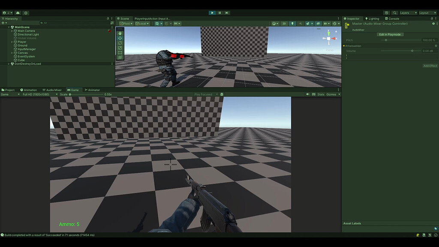This screenshot has width=439, height=247.
Task: Toggle the Game view shortcuts keyboard icon
Action: 313,94
